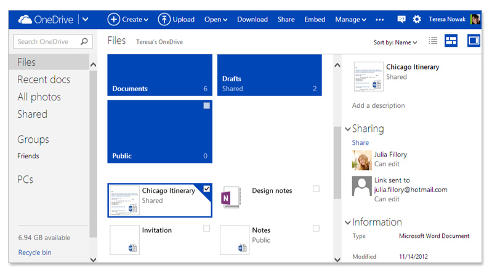
Task: Select Files in the left navigation
Action: (49, 62)
